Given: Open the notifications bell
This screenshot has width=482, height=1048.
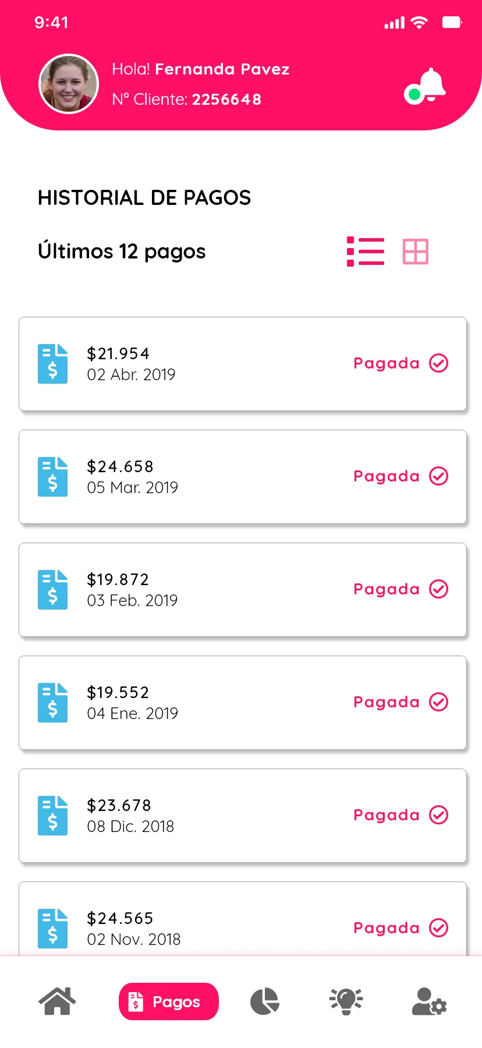Looking at the screenshot, I should (426, 86).
